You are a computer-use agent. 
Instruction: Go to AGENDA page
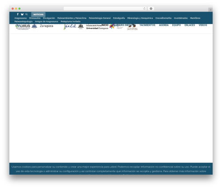click(x=164, y=25)
